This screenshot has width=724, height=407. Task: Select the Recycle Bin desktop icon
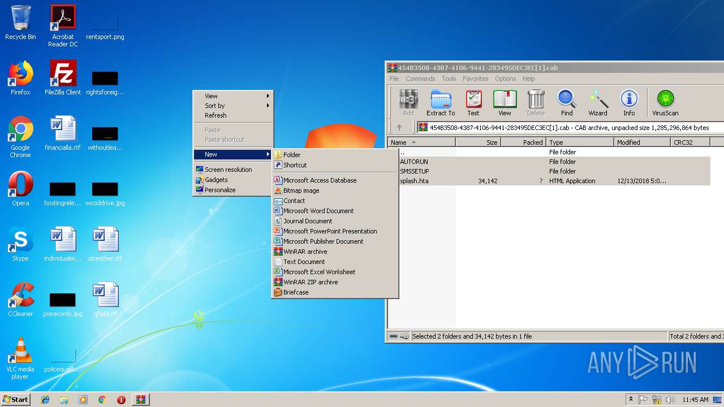(20, 23)
